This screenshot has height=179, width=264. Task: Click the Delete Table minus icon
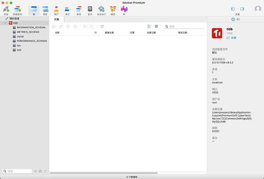point(75,26)
